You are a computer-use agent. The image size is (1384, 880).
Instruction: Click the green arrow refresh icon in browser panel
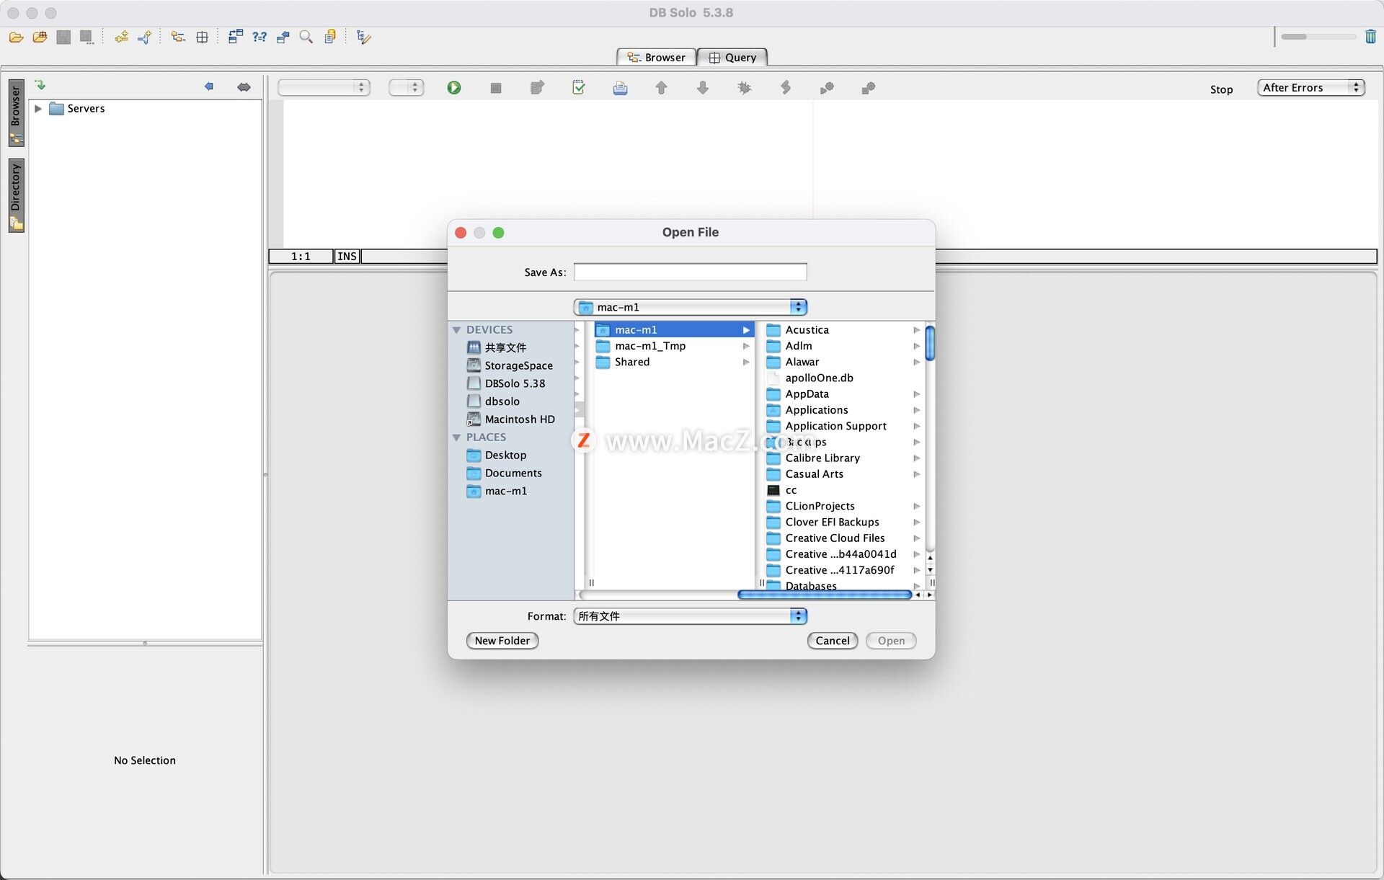tap(40, 86)
